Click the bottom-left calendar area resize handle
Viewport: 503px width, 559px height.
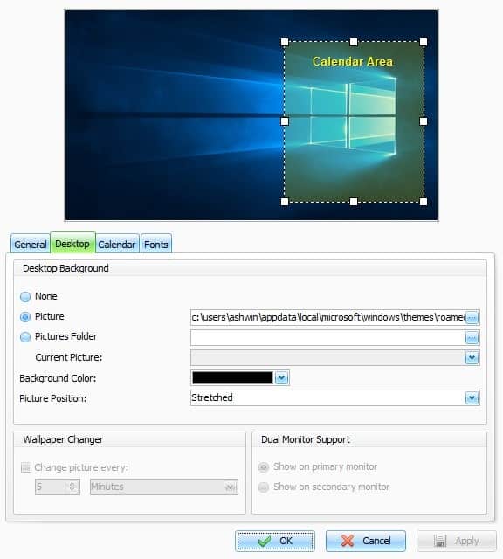(x=285, y=202)
